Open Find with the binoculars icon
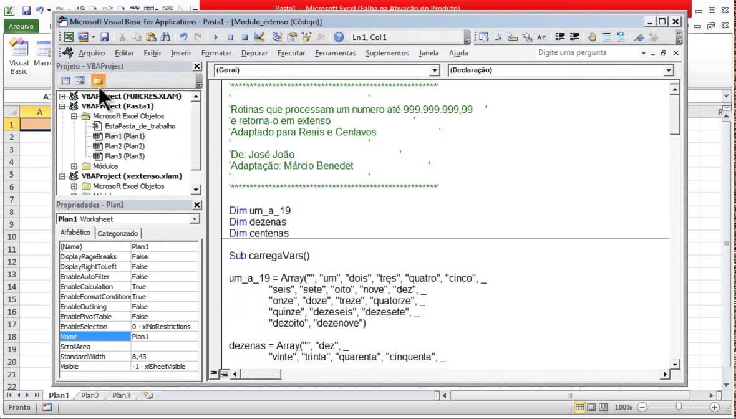Viewport: 736px width, 419px height. click(x=165, y=37)
